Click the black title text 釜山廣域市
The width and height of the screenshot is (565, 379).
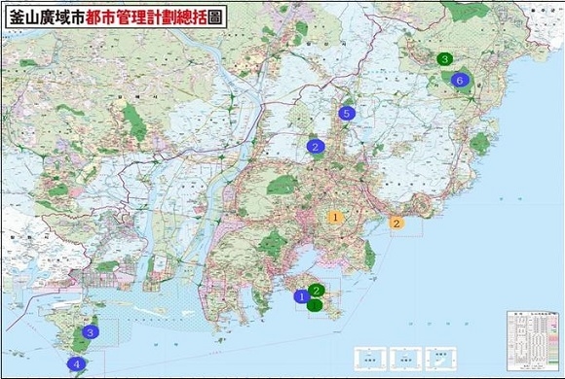[47, 17]
